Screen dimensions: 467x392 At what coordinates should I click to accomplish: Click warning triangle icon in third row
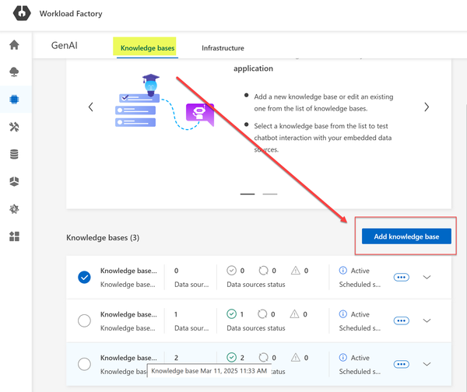[x=296, y=358]
